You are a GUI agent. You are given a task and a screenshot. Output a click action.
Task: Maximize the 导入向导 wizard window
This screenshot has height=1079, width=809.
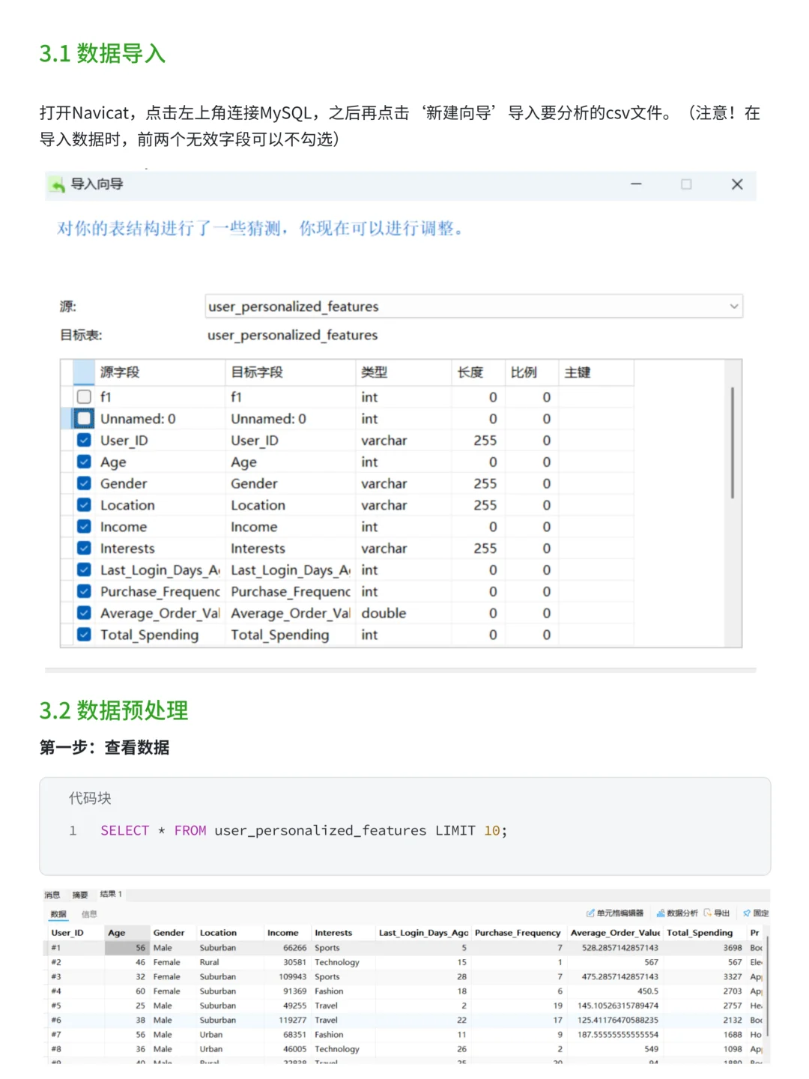686,184
